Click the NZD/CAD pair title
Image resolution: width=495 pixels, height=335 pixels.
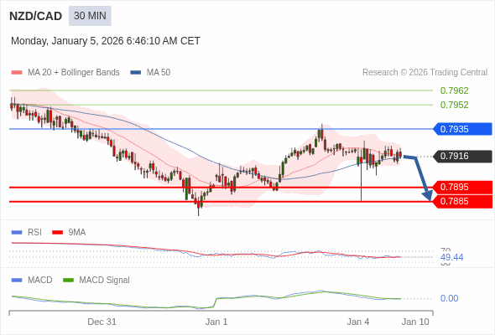coord(36,16)
